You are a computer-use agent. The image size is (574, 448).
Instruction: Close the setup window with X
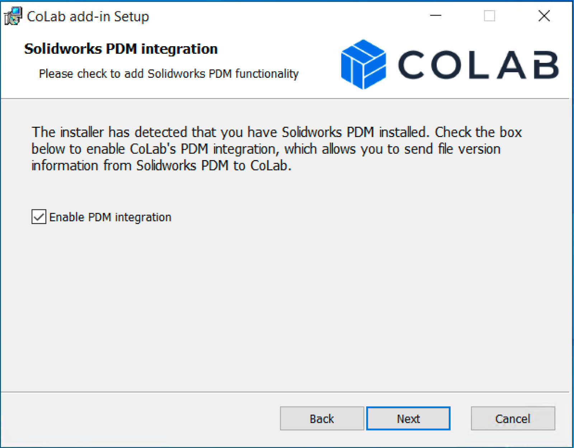pos(544,16)
